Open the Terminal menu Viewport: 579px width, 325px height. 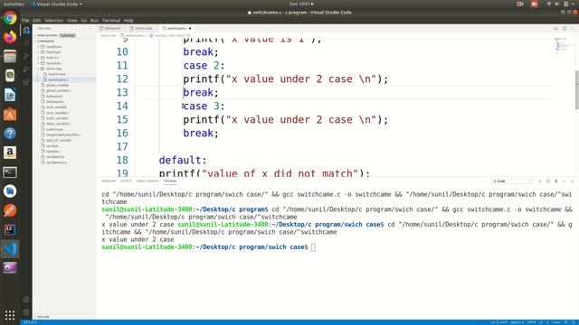click(111, 20)
